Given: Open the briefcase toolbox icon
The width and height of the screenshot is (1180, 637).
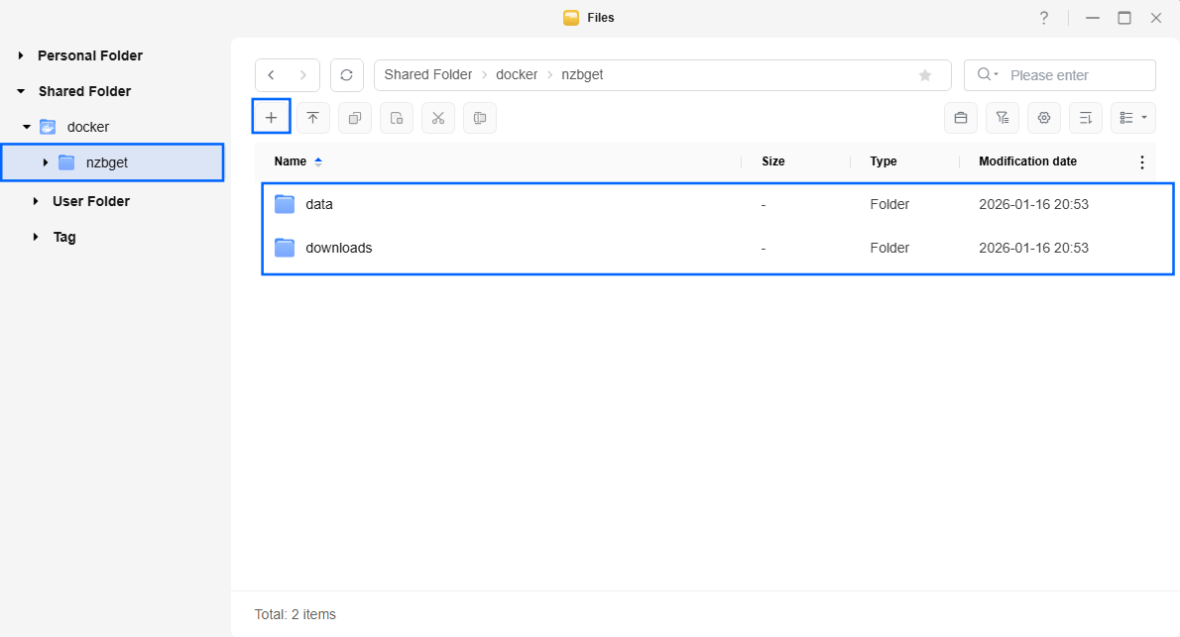Looking at the screenshot, I should [x=961, y=118].
